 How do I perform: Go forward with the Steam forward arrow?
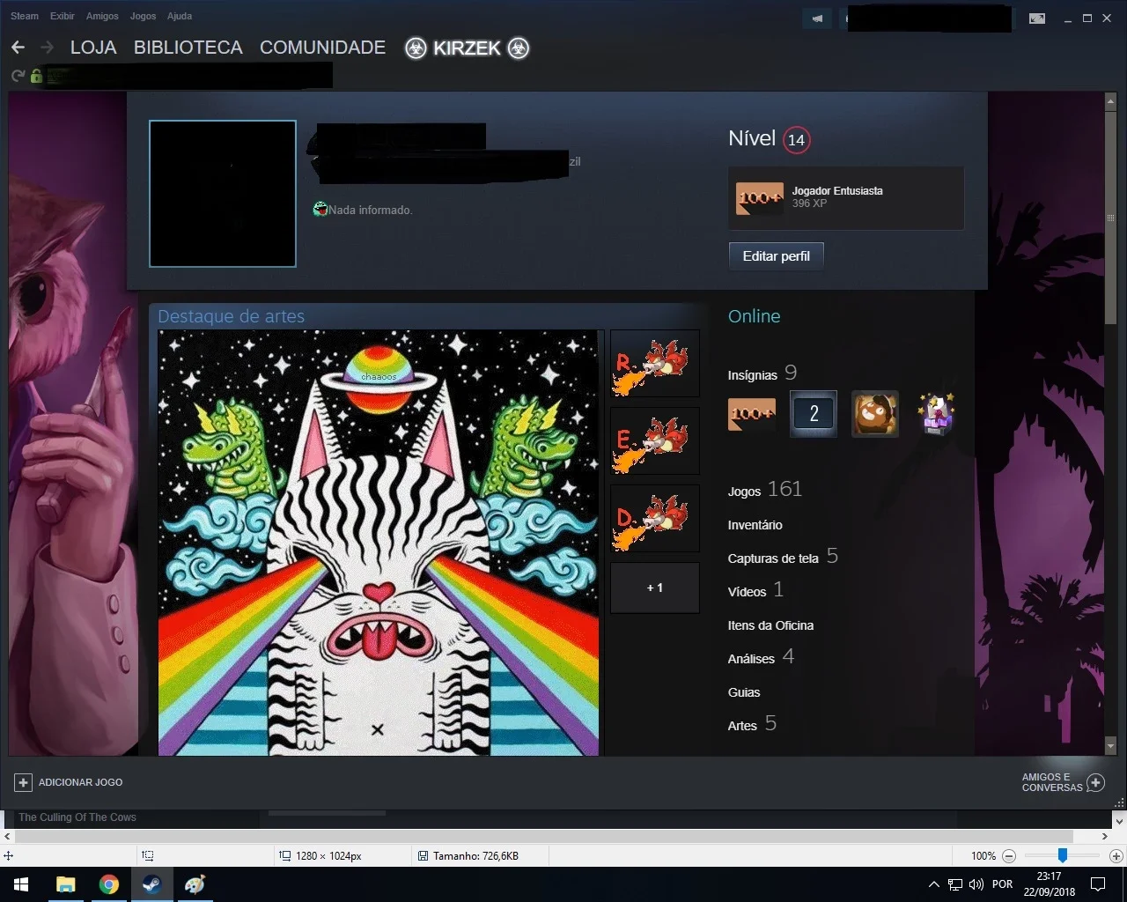[x=47, y=48]
